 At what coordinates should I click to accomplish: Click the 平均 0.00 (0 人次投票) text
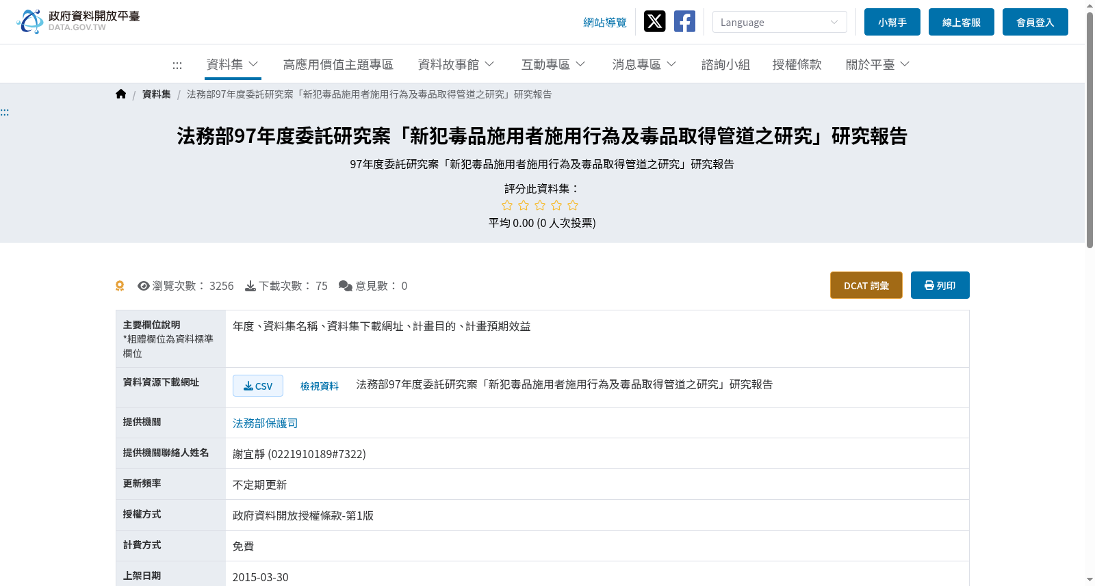click(542, 223)
